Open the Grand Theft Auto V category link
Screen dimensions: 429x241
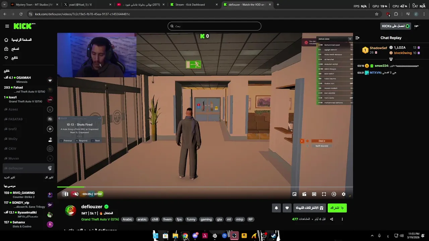coord(100,219)
